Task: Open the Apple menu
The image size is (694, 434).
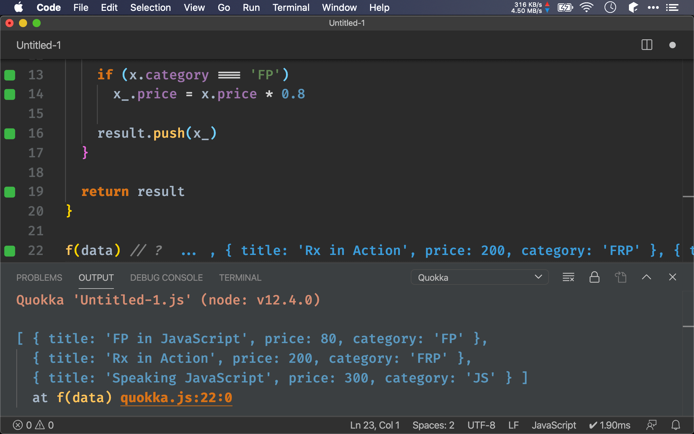Action: pos(19,7)
